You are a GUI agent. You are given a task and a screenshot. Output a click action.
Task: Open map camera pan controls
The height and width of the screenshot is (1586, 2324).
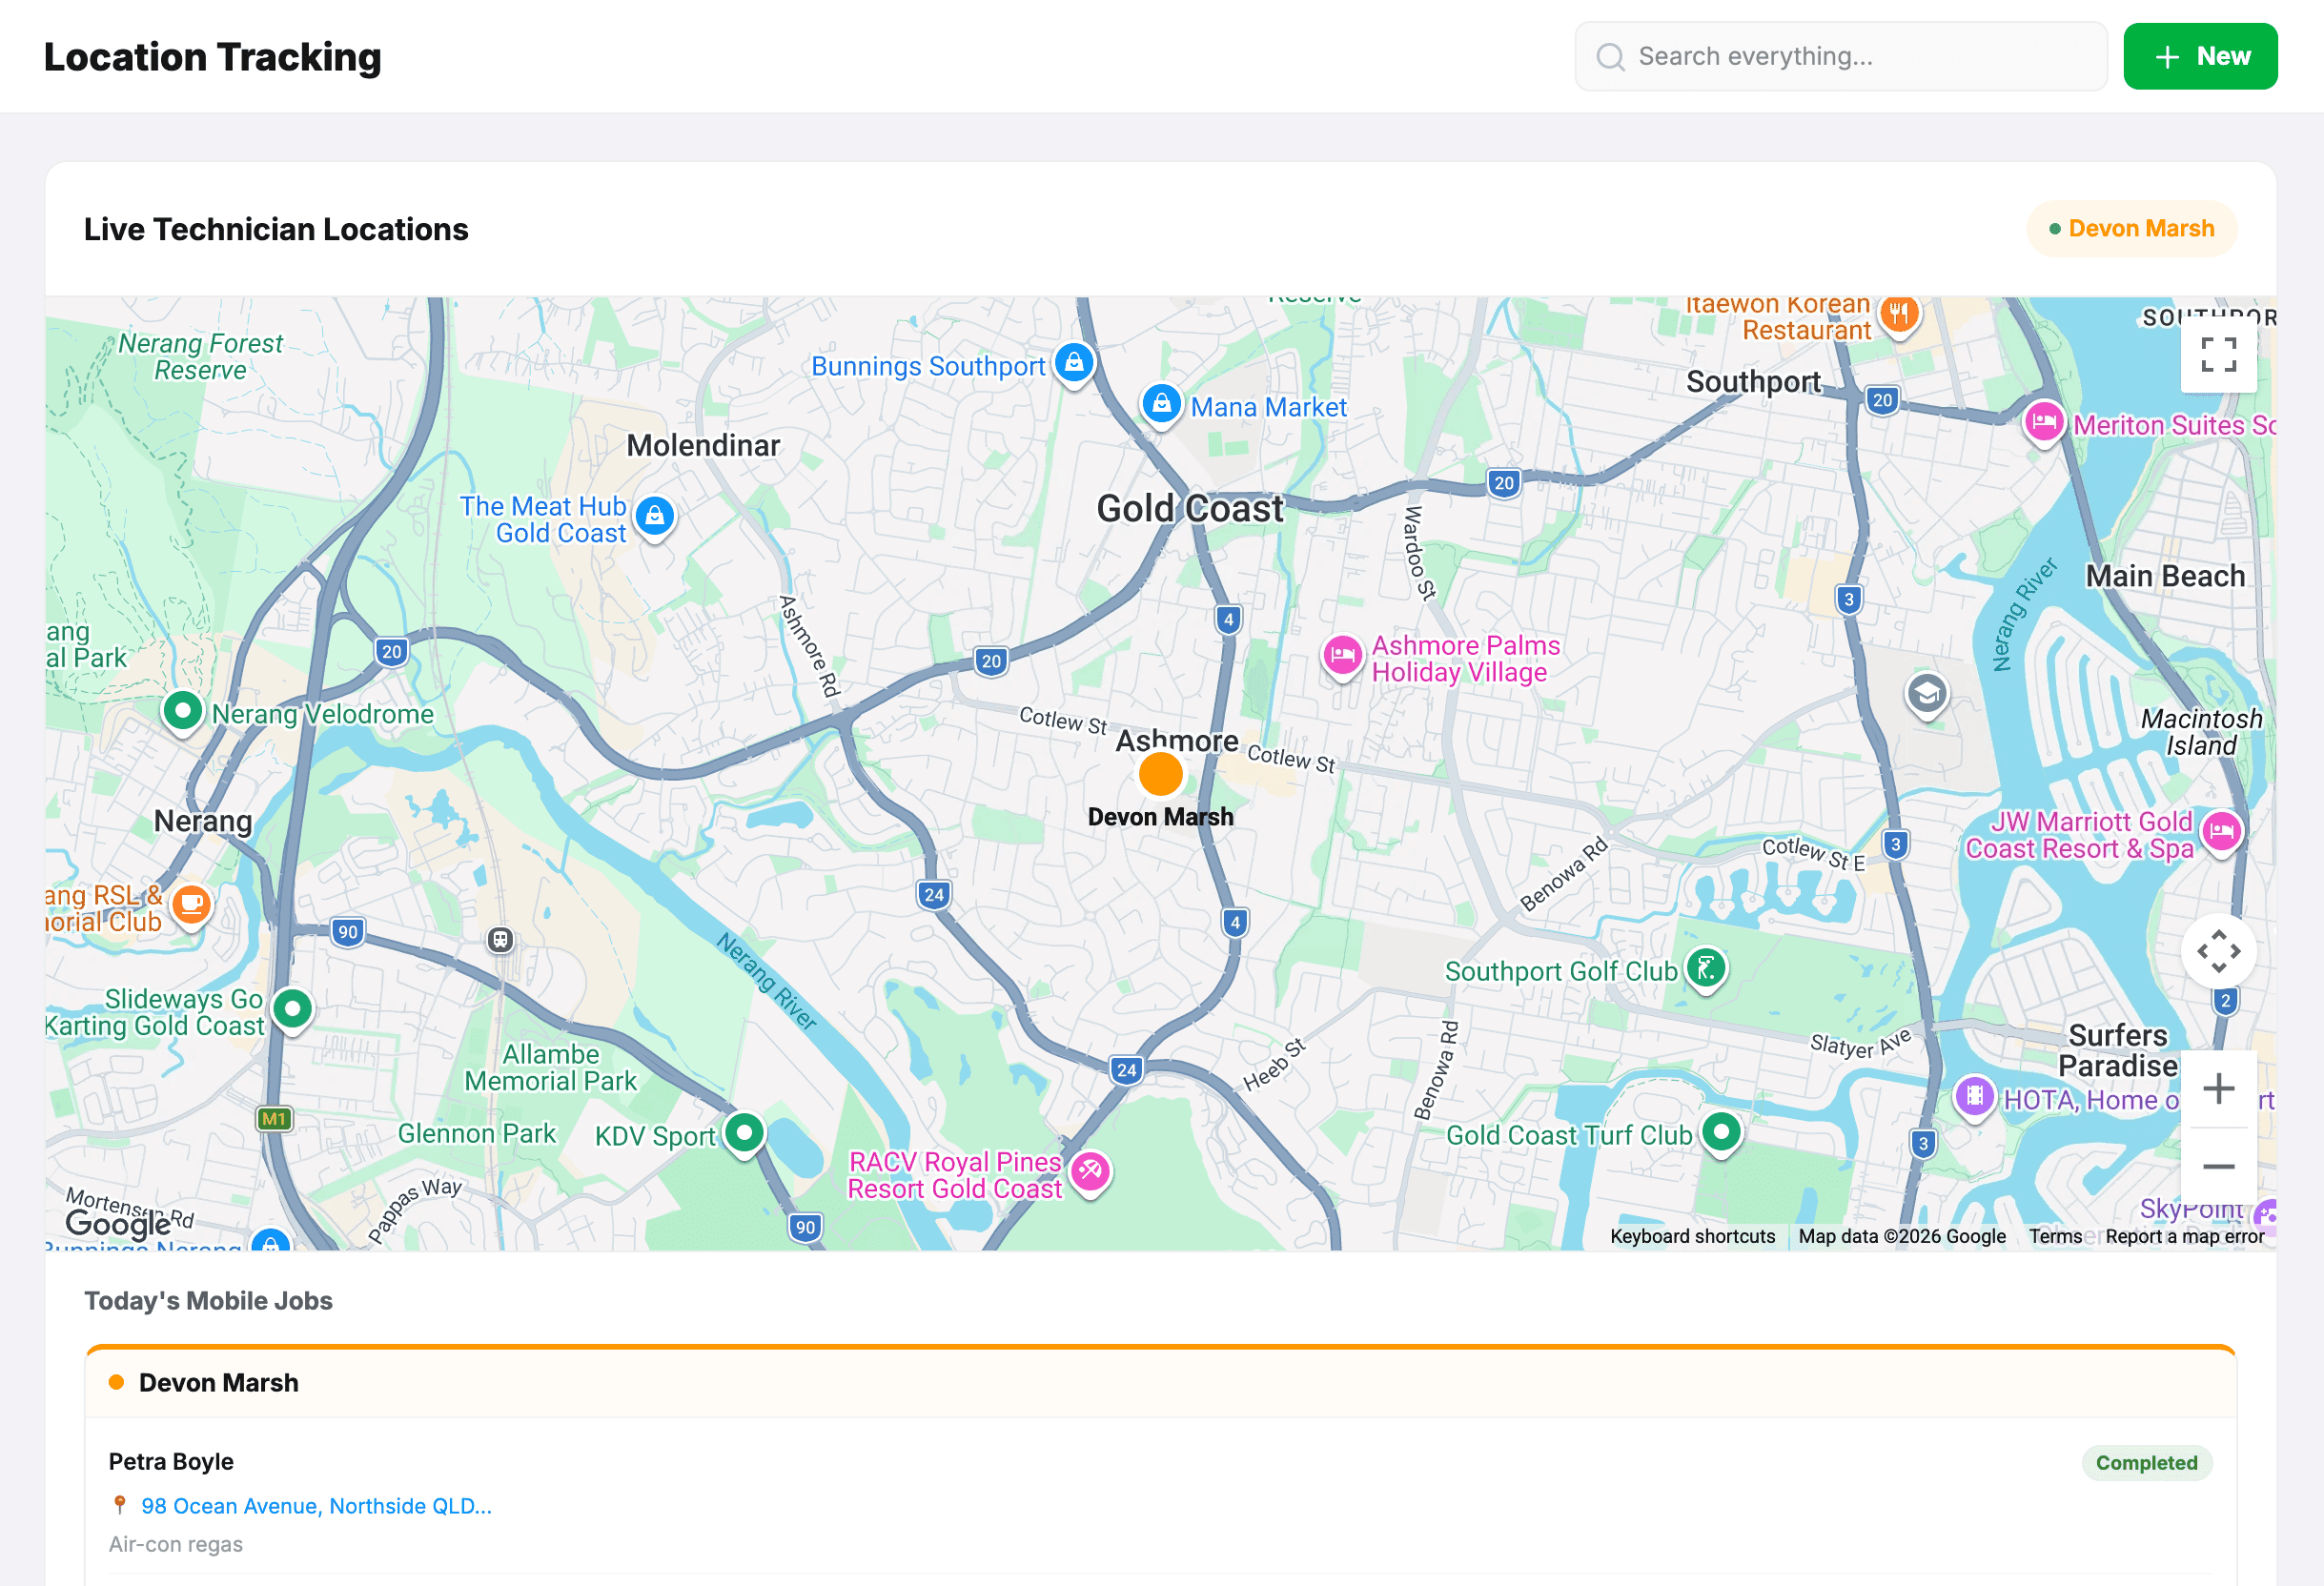2218,951
